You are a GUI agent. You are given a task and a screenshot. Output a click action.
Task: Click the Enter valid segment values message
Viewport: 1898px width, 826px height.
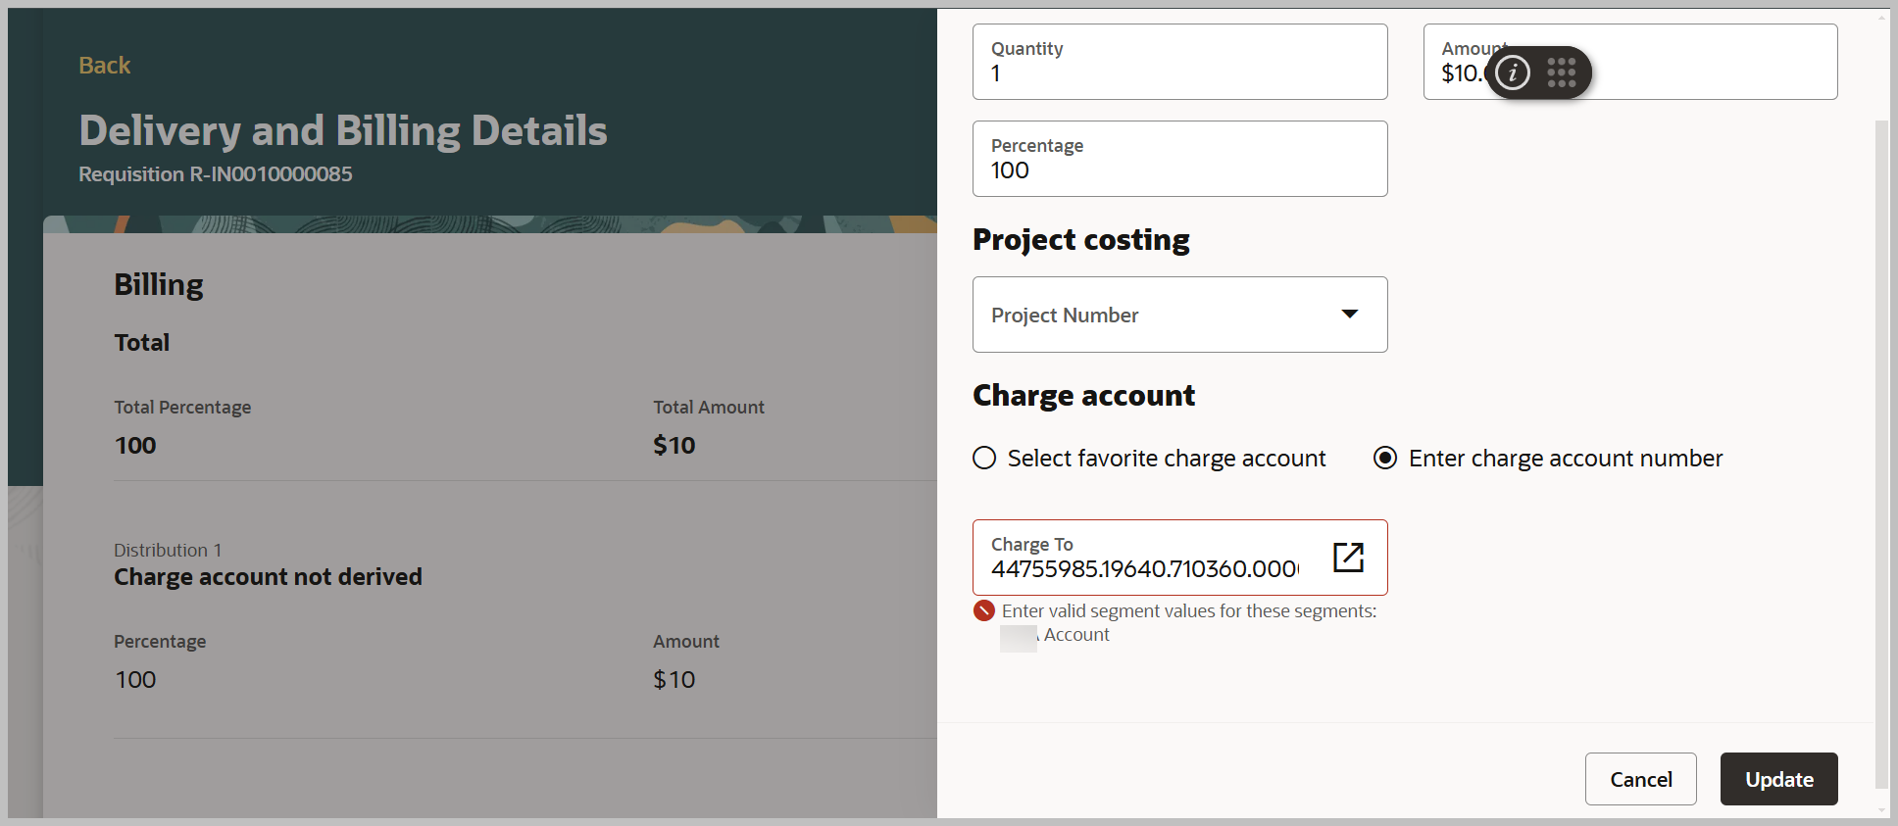(x=1188, y=611)
